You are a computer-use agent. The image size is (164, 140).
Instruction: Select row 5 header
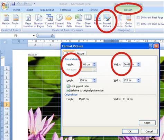coord(7,87)
